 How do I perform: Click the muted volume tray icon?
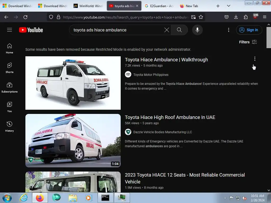244,198
